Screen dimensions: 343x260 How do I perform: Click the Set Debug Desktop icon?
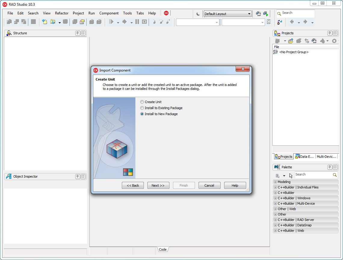click(x=266, y=14)
